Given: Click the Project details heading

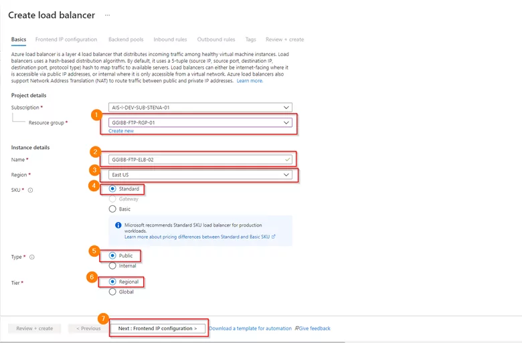Looking at the screenshot, I should click(x=29, y=96).
